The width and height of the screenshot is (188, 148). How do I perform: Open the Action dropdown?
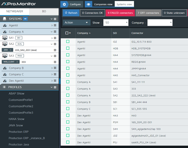coord(76,23)
